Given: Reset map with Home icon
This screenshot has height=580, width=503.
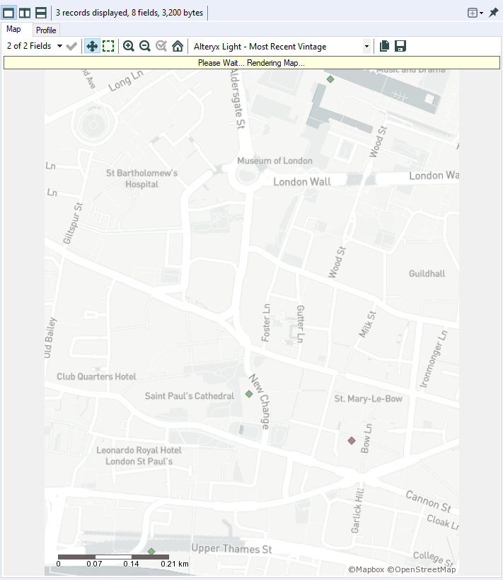Looking at the screenshot, I should [x=178, y=46].
